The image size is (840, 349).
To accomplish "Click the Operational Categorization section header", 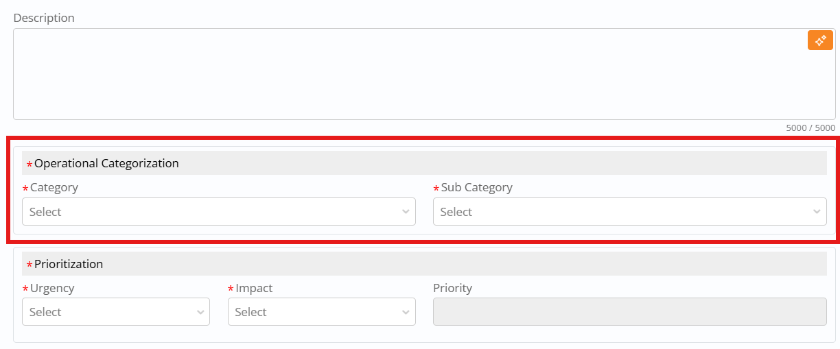I will click(106, 163).
